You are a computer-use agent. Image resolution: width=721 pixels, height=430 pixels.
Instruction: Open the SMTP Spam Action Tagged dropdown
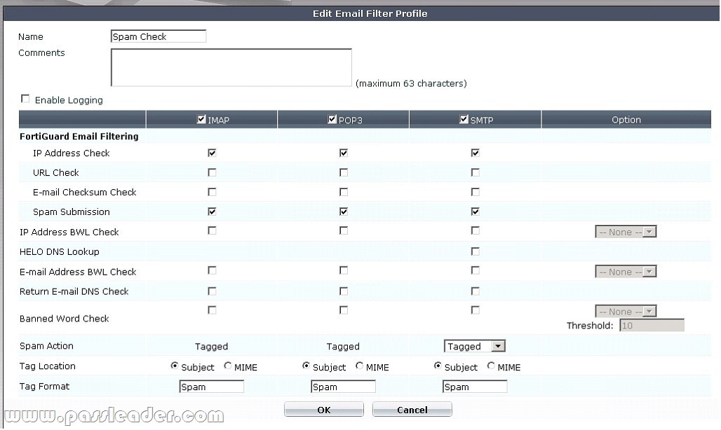click(x=475, y=346)
